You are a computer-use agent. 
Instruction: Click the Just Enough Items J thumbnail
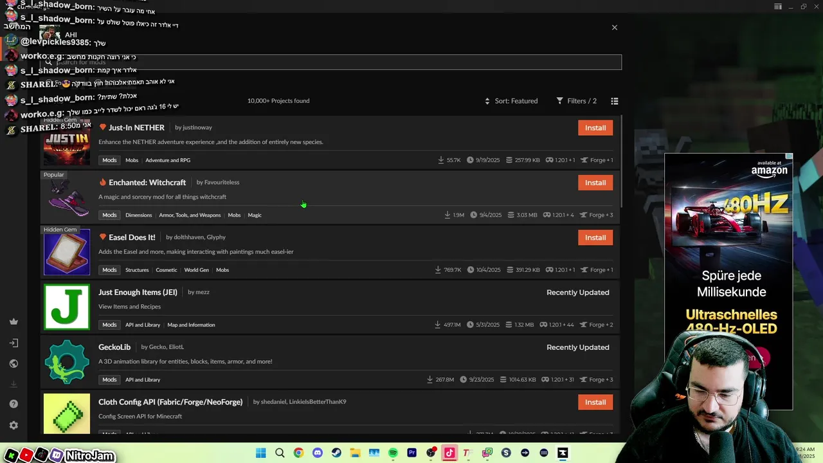pyautogui.click(x=67, y=307)
